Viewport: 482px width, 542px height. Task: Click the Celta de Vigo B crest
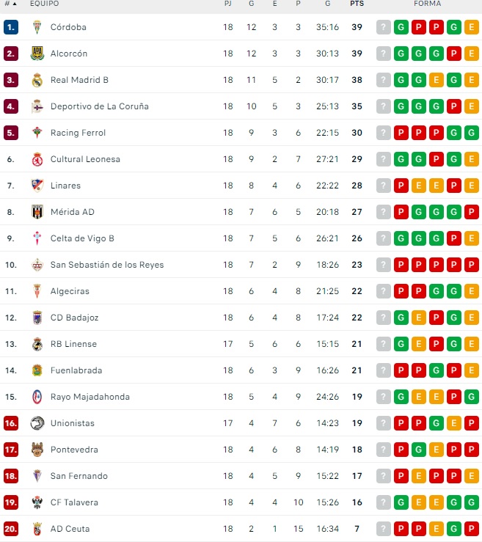tap(37, 238)
